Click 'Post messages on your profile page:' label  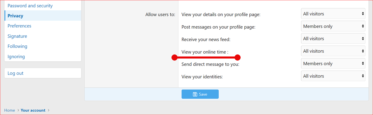point(218,27)
